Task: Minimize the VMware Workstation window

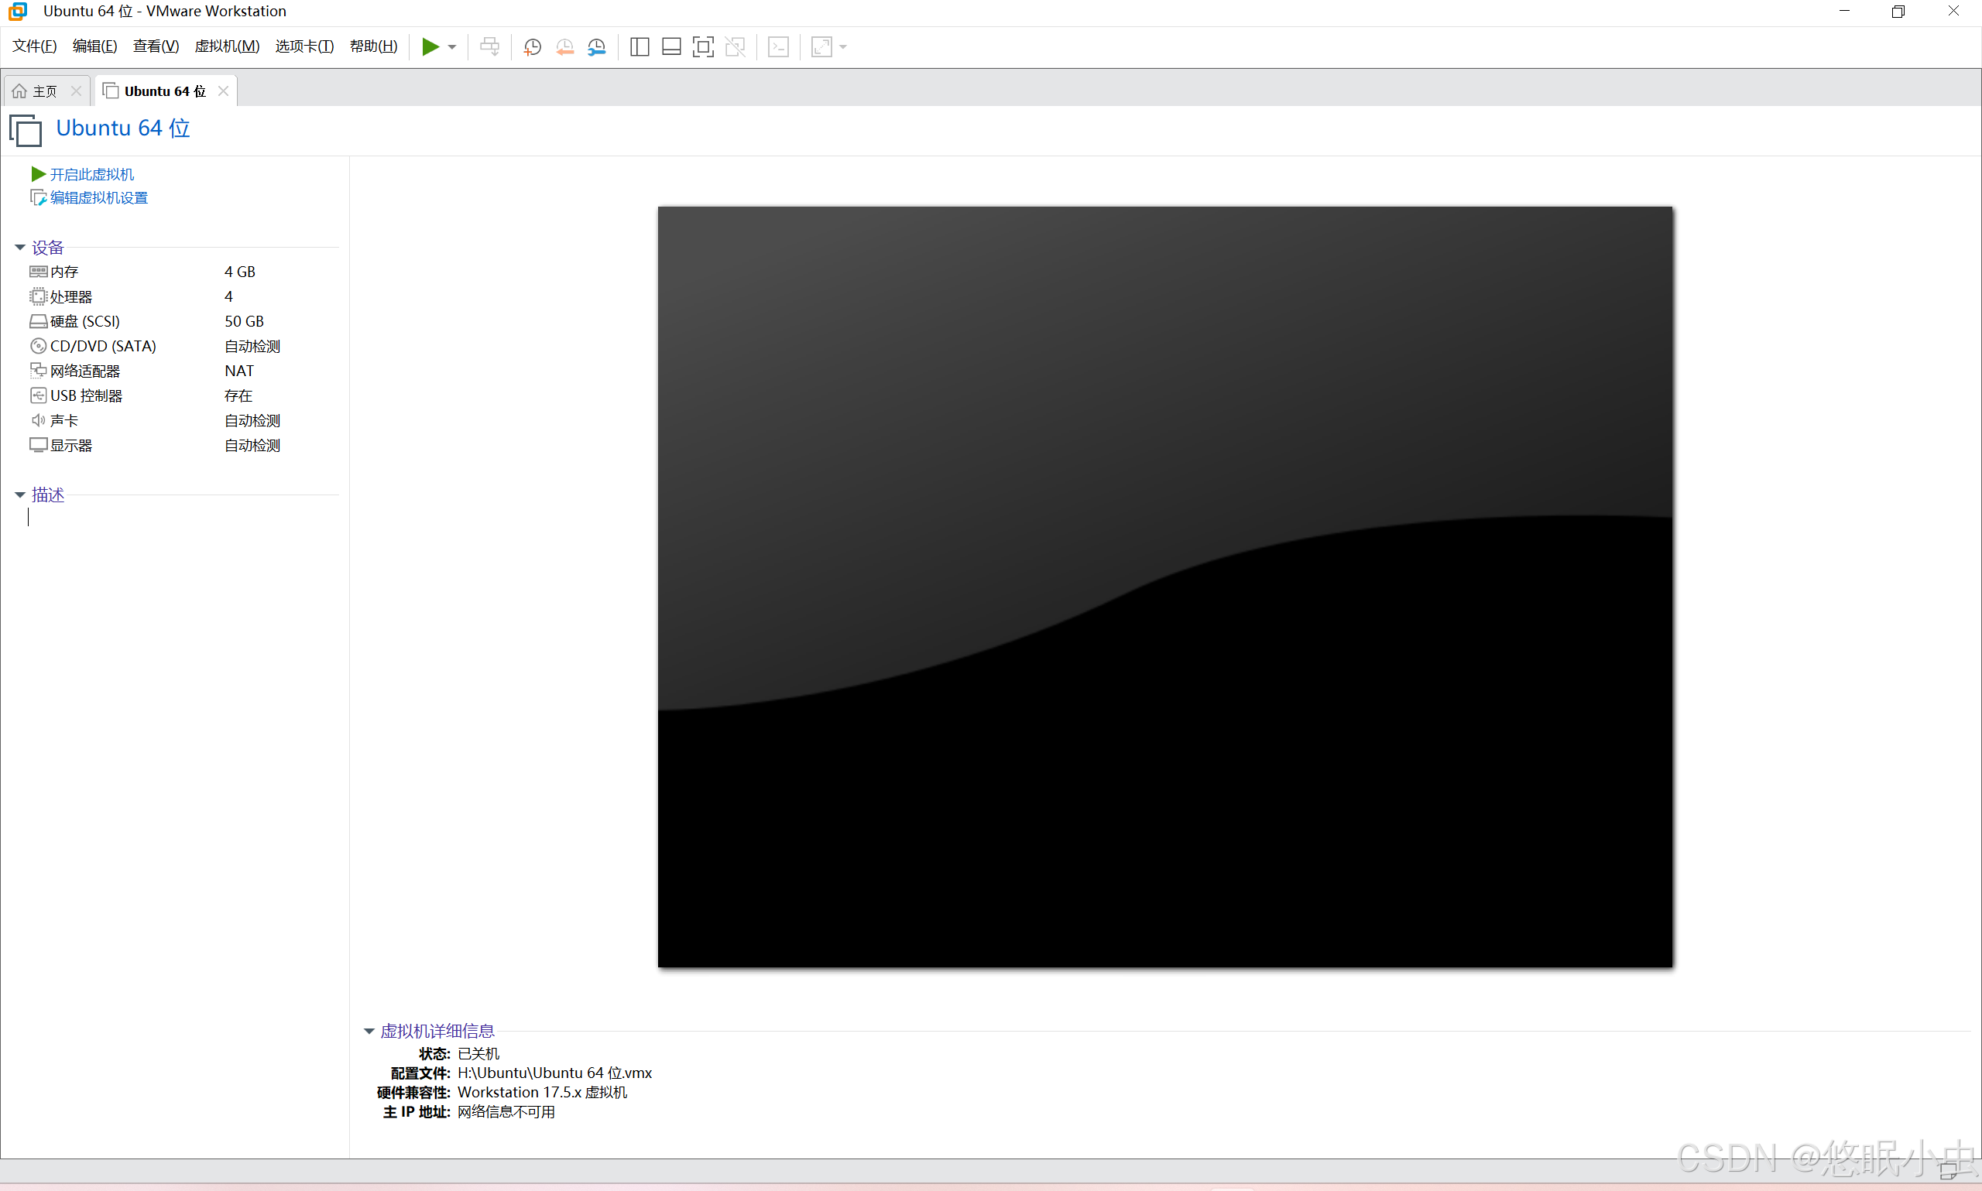Action: tap(1844, 12)
